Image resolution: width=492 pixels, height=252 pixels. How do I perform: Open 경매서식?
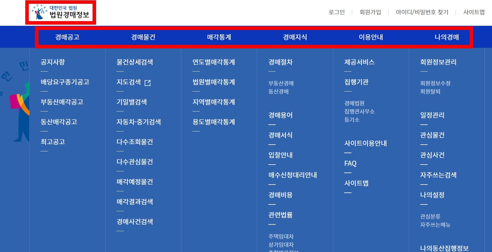[x=280, y=135]
